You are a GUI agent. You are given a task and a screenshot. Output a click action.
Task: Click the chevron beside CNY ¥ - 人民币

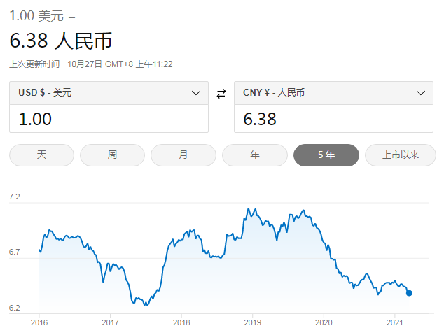421,93
